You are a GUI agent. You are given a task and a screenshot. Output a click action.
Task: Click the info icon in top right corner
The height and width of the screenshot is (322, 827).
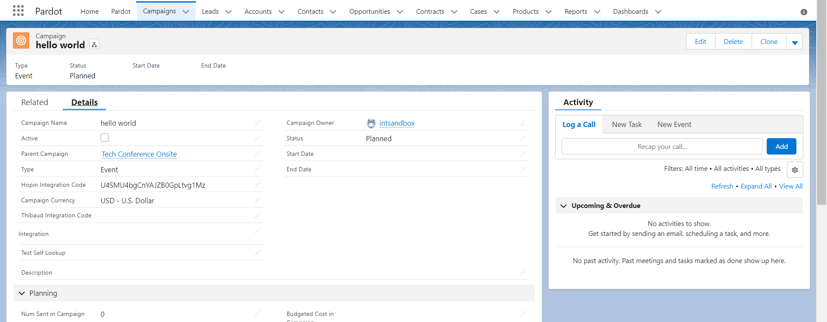coord(804,12)
